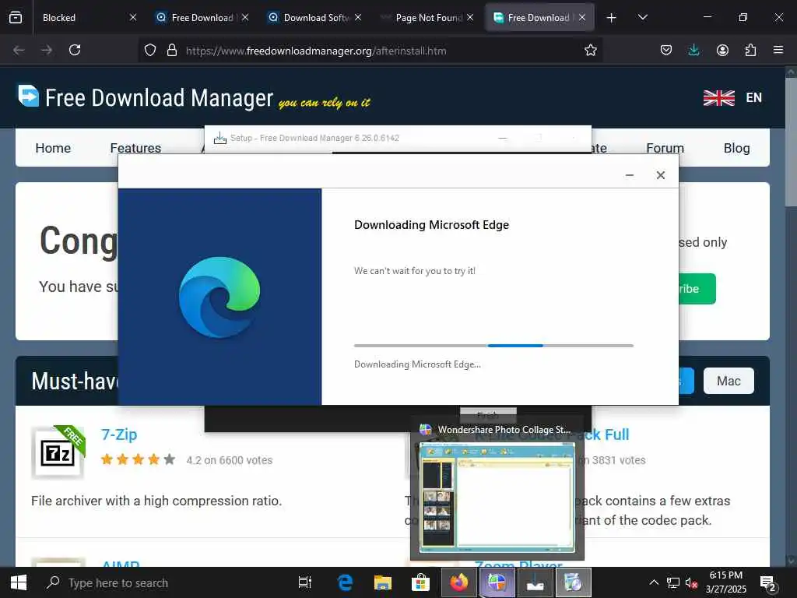Show hidden system tray icons
The image size is (797, 598).
coord(654,582)
